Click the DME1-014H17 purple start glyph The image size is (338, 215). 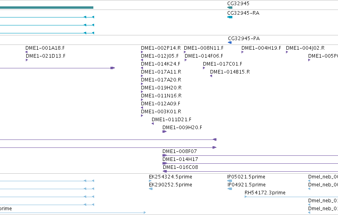click(x=165, y=163)
